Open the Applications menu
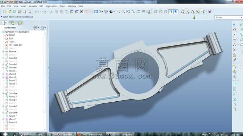243x136 pixels. [x=51, y=6]
